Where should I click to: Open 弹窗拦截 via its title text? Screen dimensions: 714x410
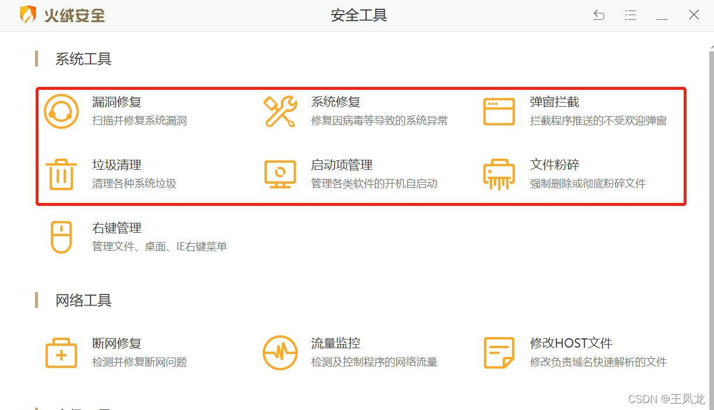tap(555, 102)
